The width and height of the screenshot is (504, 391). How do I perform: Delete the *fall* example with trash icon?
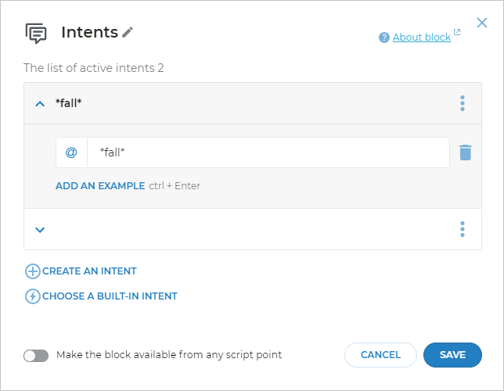[465, 152]
